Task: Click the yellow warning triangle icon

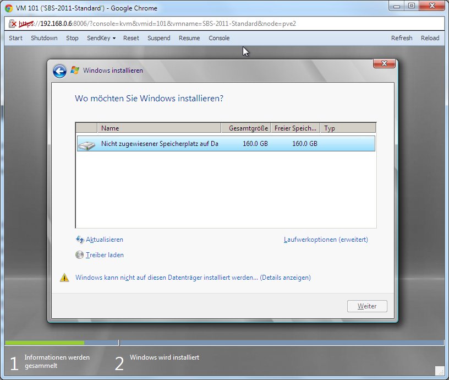Action: tap(64, 278)
